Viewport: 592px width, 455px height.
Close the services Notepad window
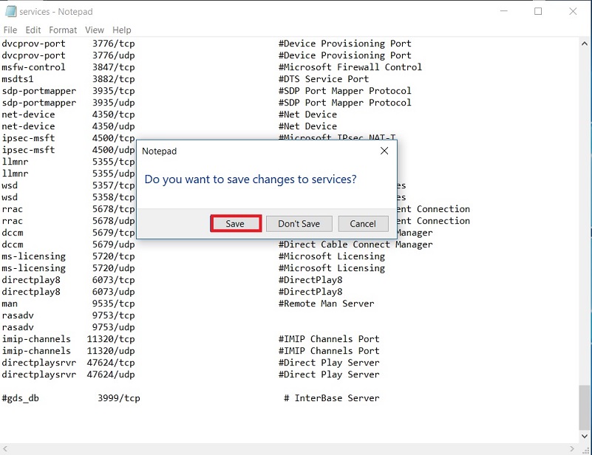tap(572, 12)
